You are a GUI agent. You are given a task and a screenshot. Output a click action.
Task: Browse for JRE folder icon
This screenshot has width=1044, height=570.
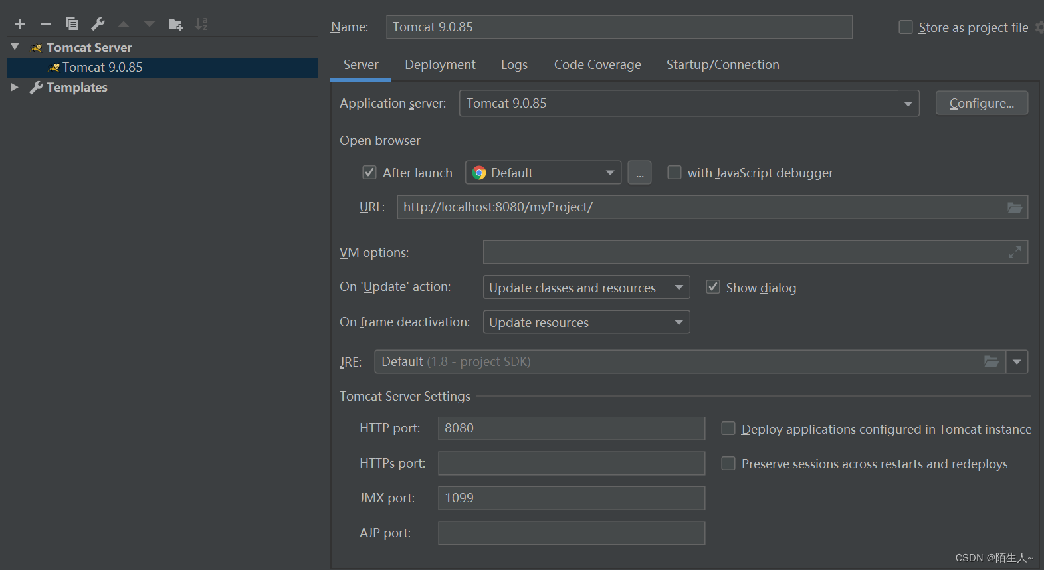(992, 361)
